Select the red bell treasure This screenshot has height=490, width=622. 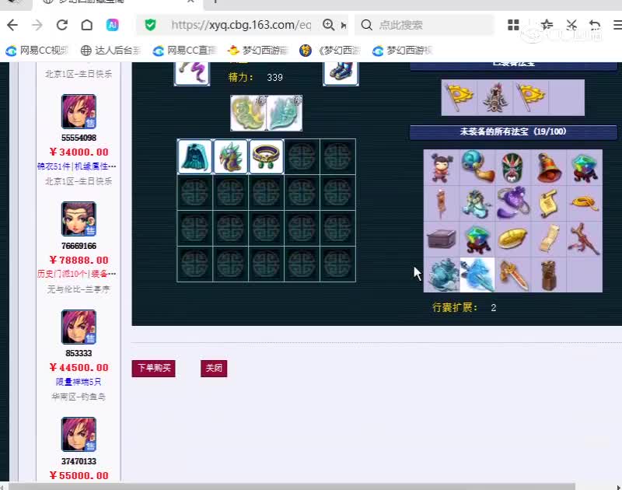(549, 167)
